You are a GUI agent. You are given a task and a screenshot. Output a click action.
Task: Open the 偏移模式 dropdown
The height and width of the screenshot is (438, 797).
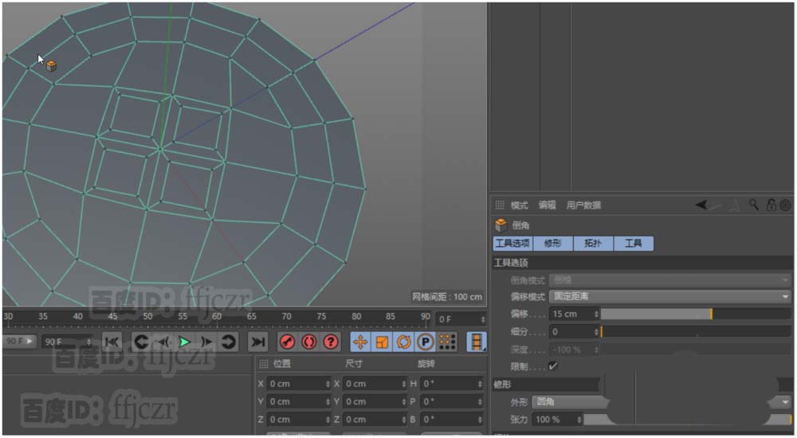(x=669, y=296)
